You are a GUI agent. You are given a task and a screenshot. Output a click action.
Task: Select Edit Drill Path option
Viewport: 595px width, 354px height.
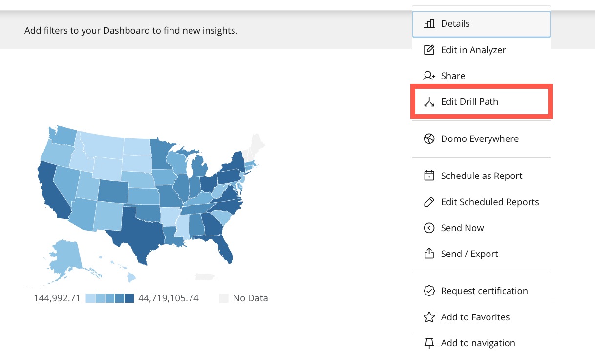pos(482,102)
